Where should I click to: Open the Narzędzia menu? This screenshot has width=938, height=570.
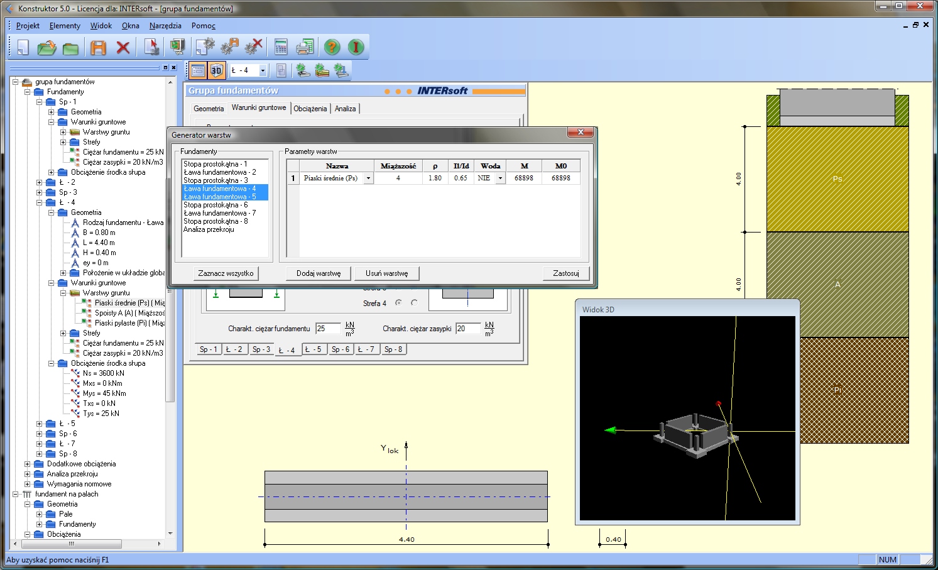(165, 26)
